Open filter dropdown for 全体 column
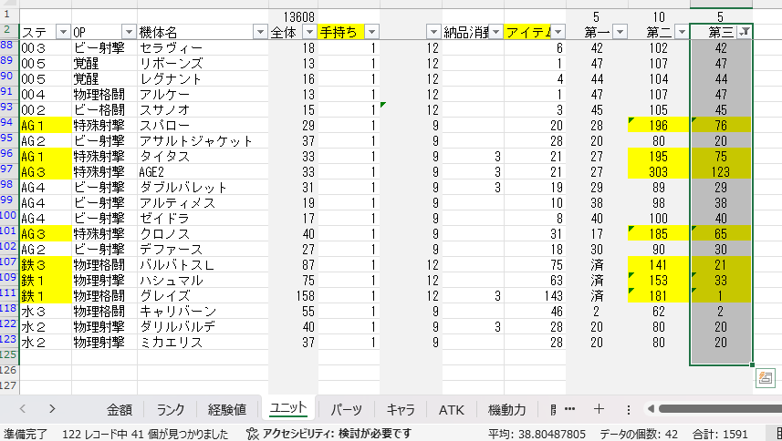Viewport: 782px width, 441px height. click(x=309, y=33)
